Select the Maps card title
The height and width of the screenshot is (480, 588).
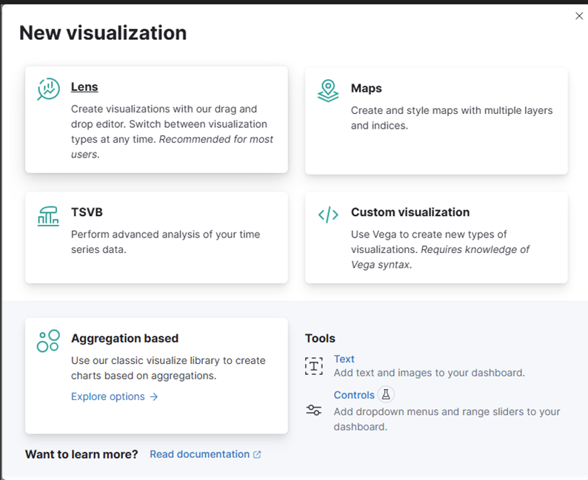point(367,88)
